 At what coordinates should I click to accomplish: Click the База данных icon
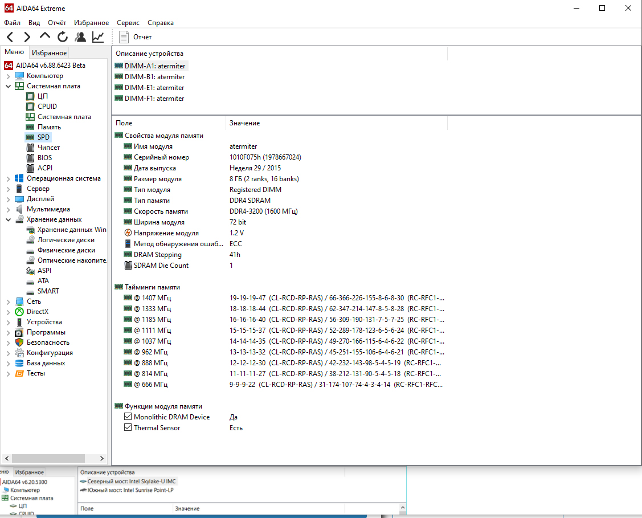point(19,363)
